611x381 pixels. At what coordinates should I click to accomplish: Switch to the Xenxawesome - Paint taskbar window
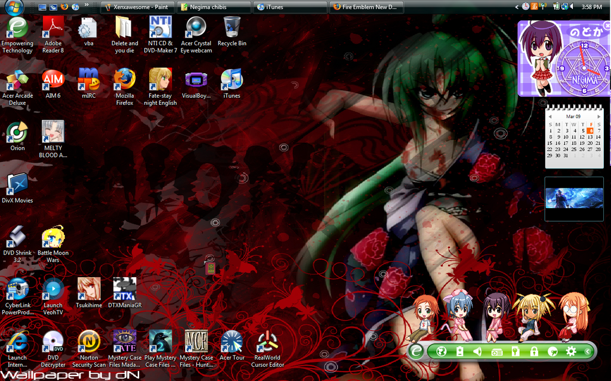138,7
